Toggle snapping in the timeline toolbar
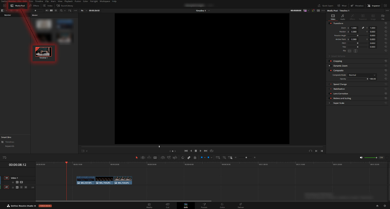This screenshot has height=209, width=390. (x=183, y=157)
